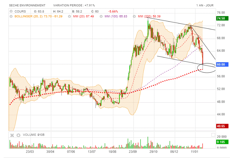This screenshot has width=230, height=158.
Task: Select the MM (200) 58.39 label
Action: pos(149,16)
